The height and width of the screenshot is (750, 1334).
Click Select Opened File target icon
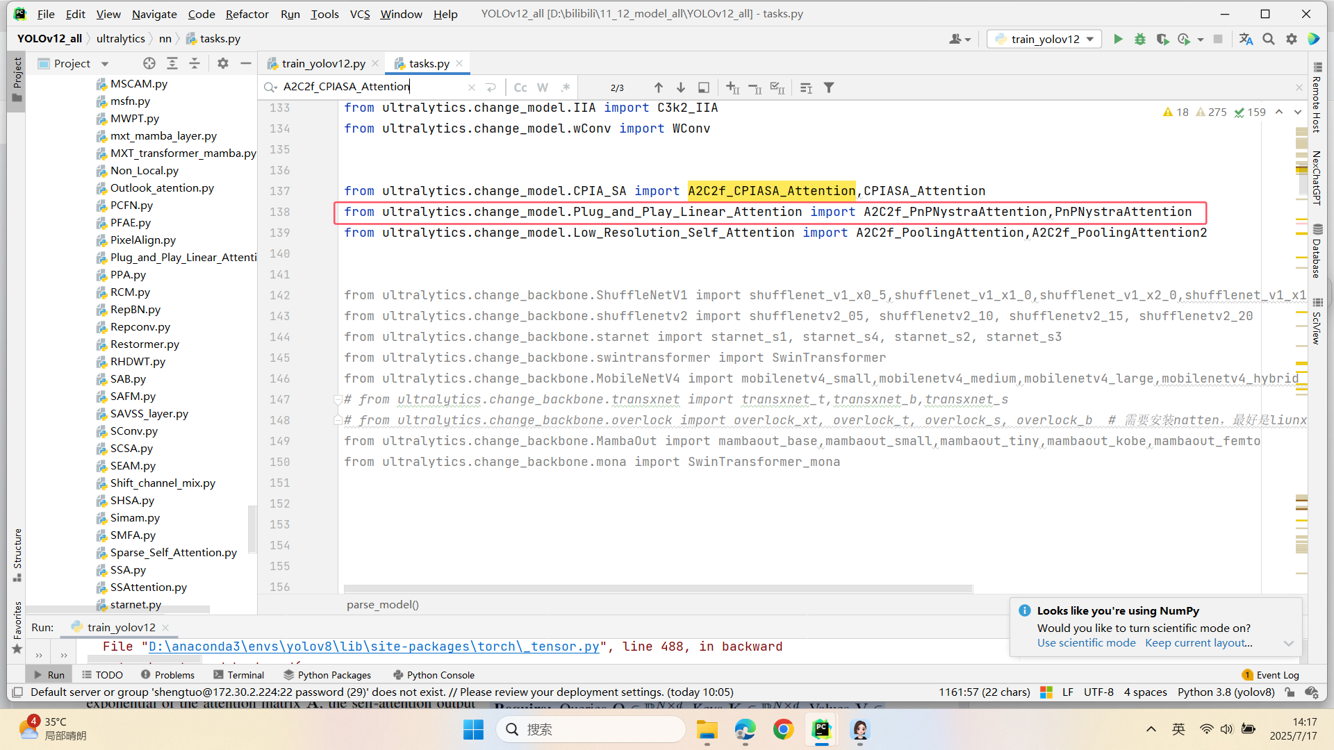149,63
